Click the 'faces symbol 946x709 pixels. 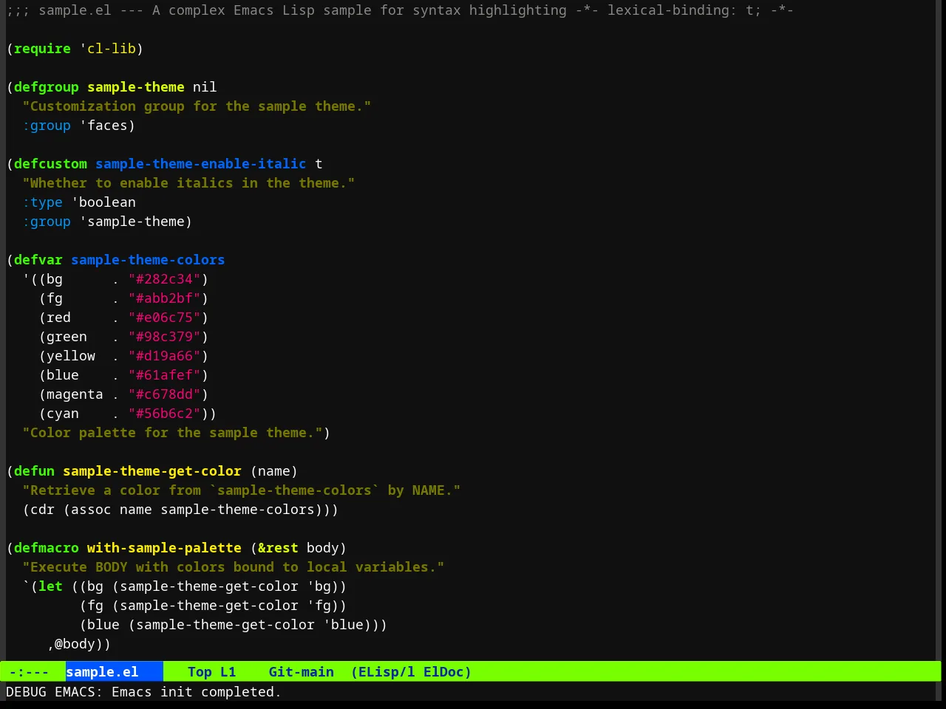coord(103,126)
